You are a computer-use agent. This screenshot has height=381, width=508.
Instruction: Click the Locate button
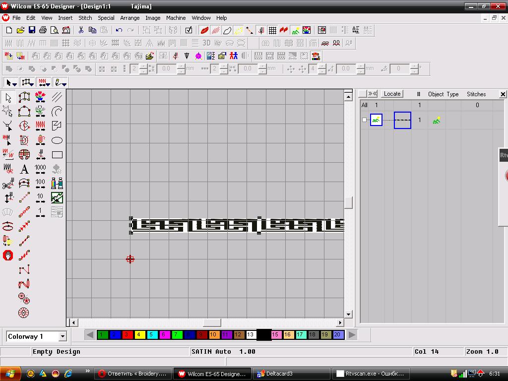click(392, 94)
